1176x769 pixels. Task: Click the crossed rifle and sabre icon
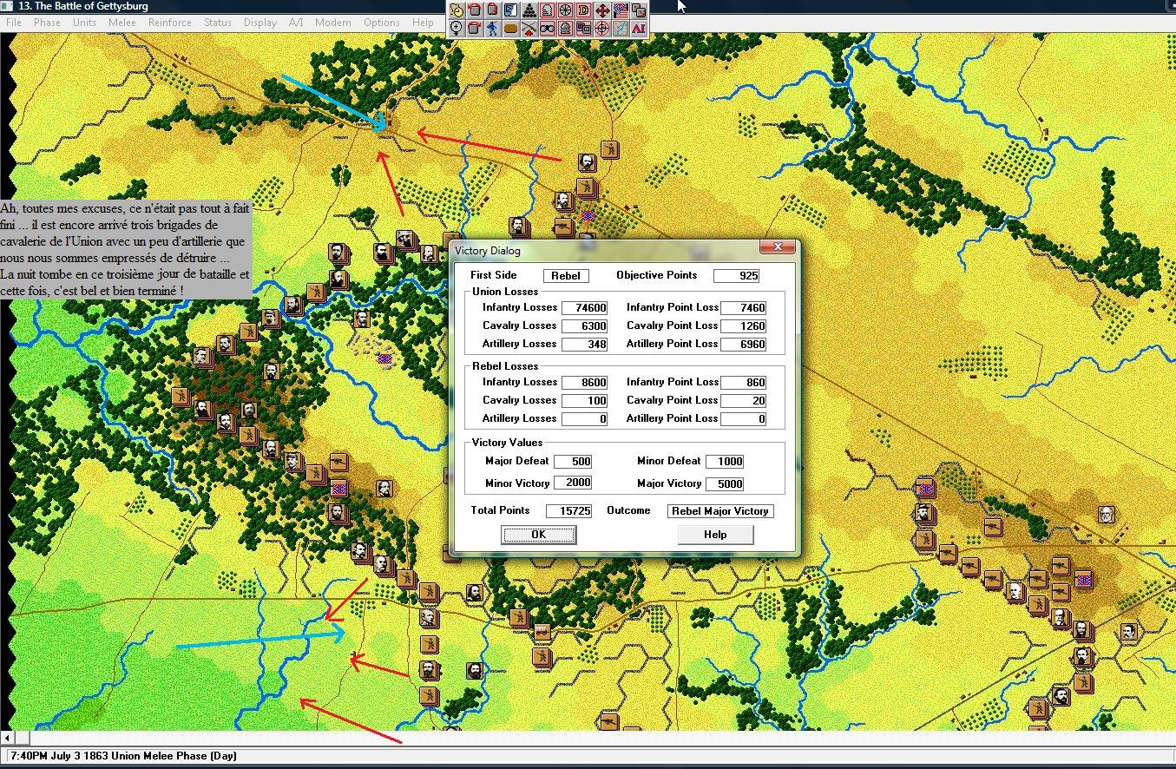tap(529, 29)
